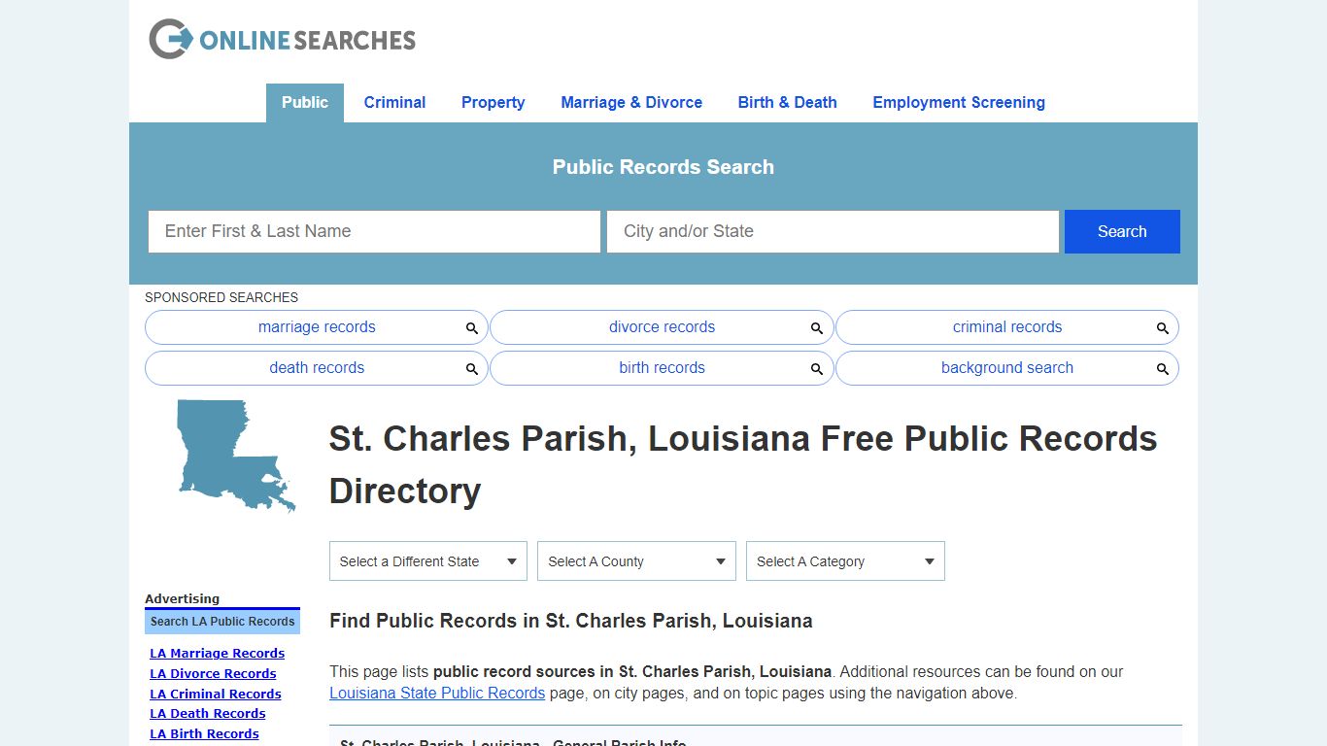The height and width of the screenshot is (746, 1327).
Task: Open sponsored birth records search
Action: coord(662,368)
